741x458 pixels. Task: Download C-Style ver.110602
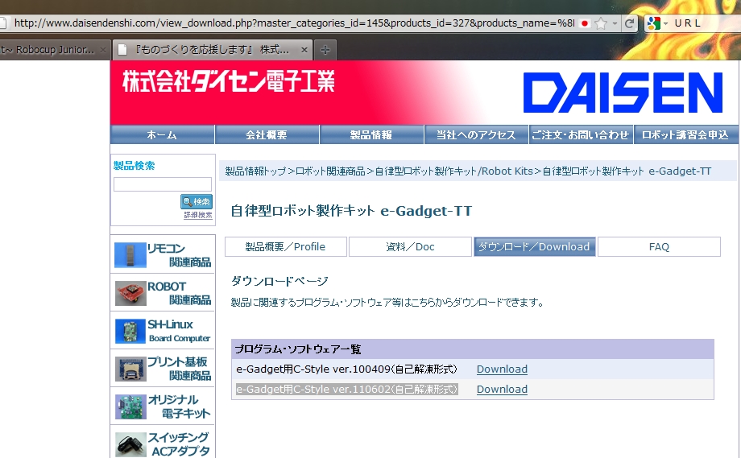coord(502,390)
